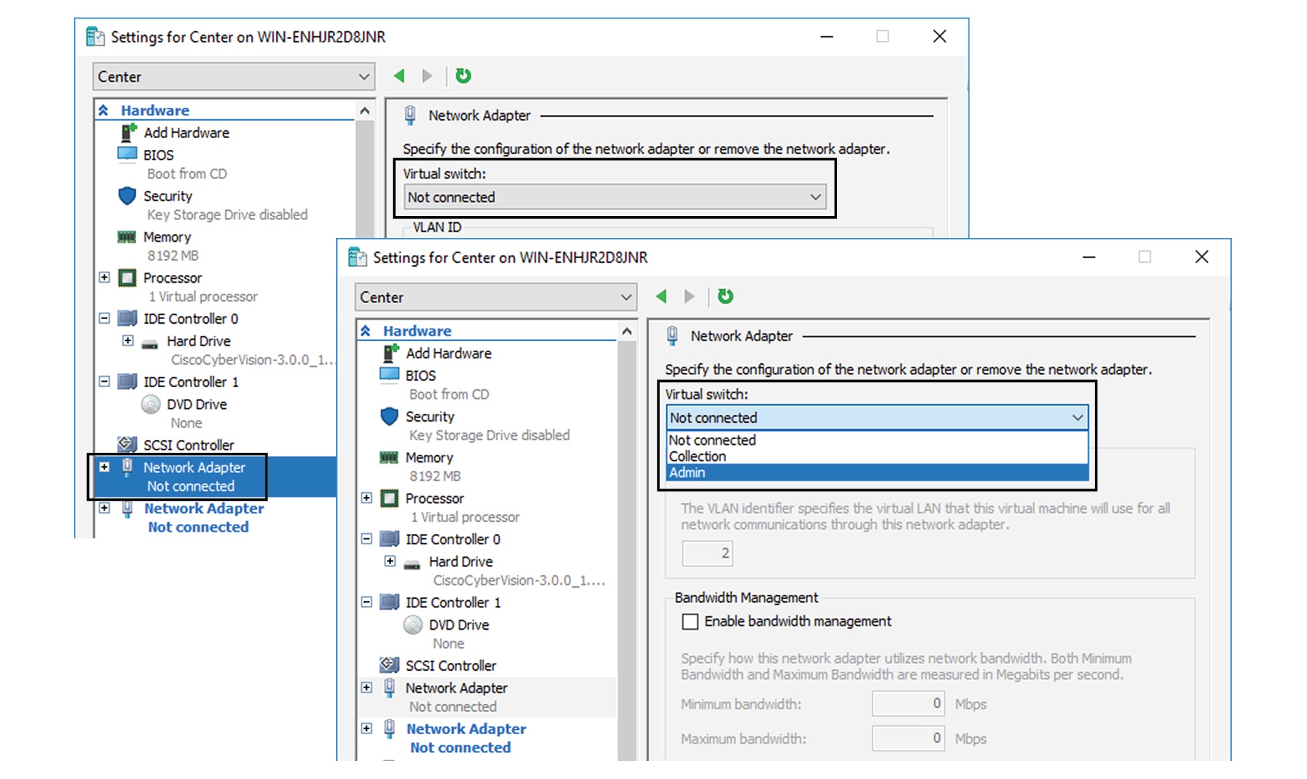Image resolution: width=1307 pixels, height=779 pixels.
Task: Expand the Processor tree item
Action: click(365, 498)
